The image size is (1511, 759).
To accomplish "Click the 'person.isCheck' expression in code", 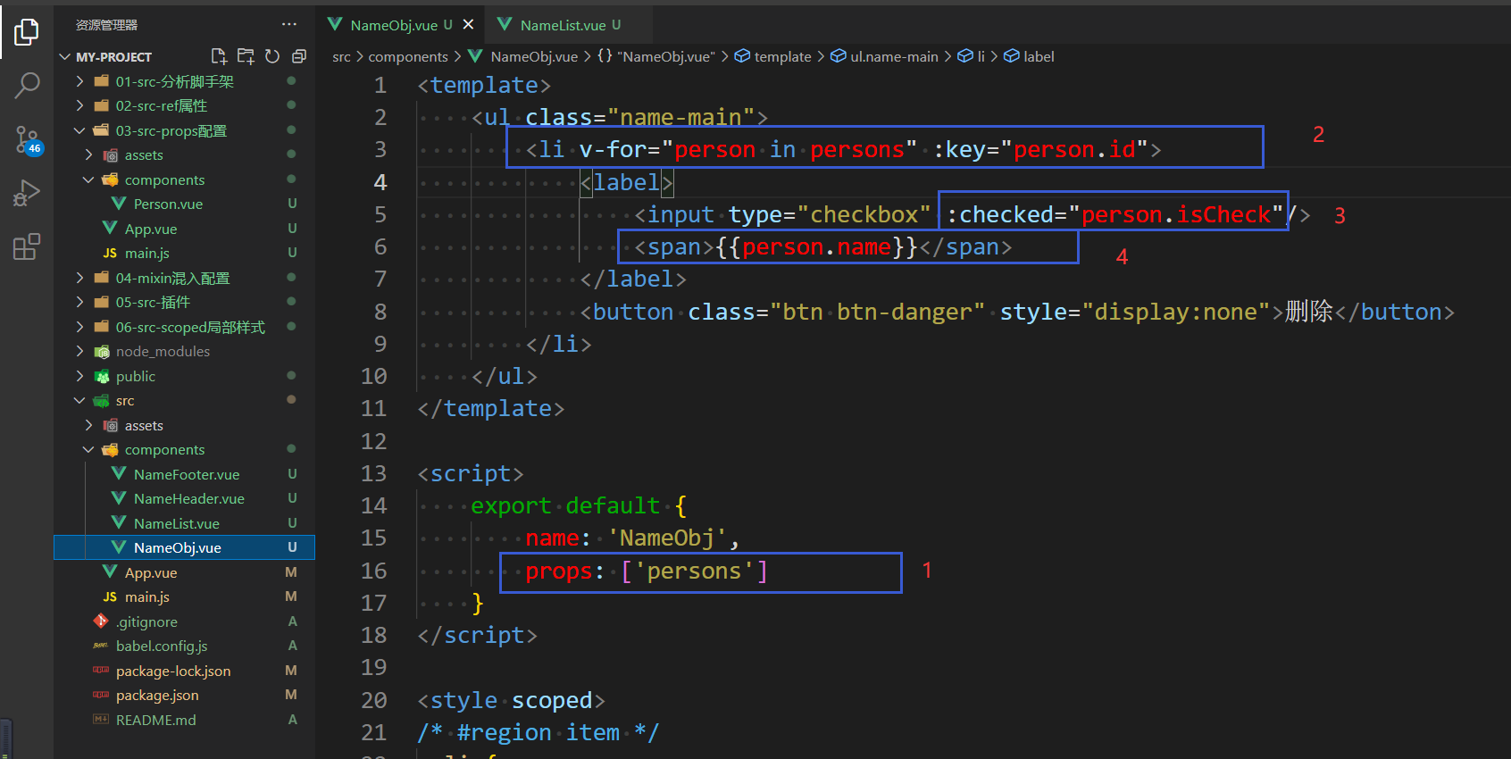I will click(x=1176, y=214).
